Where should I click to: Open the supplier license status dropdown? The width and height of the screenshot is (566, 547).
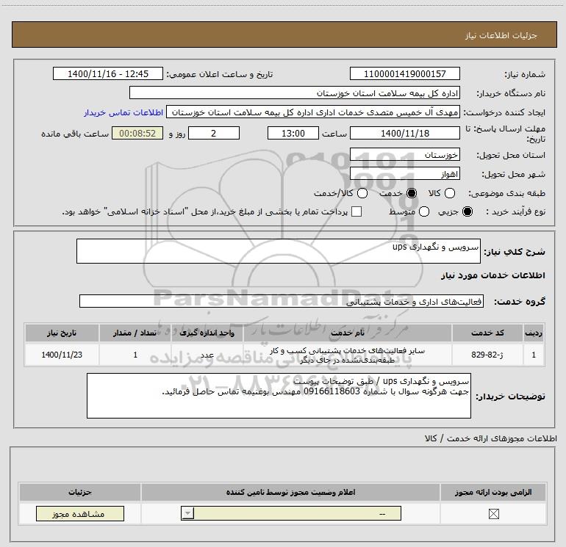point(291,513)
